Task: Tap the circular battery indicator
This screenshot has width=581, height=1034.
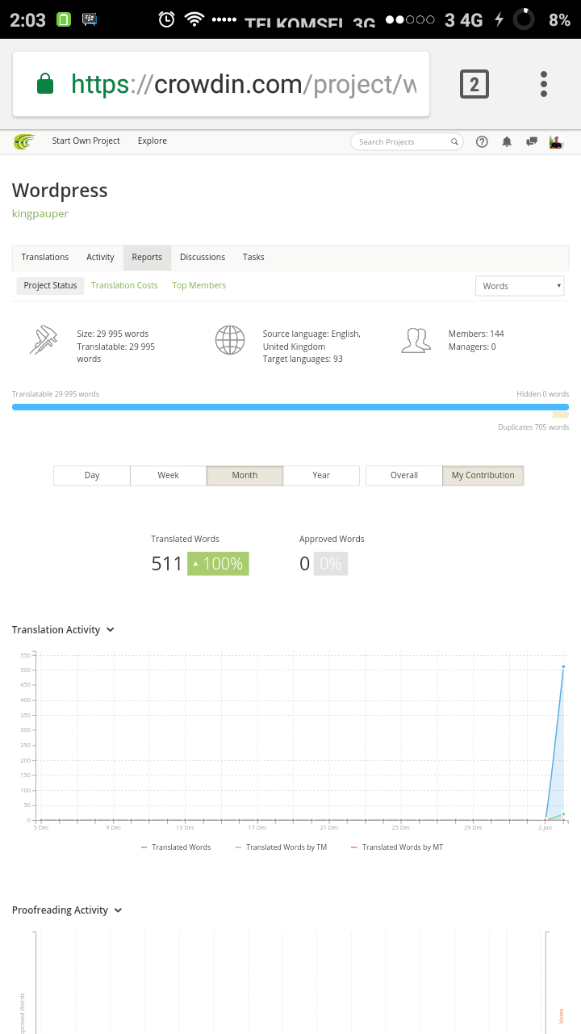Action: point(524,19)
